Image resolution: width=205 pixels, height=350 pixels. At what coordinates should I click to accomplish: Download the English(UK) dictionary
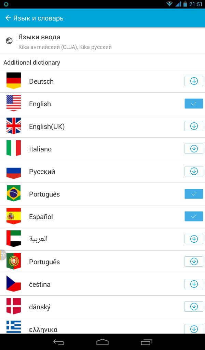click(x=194, y=126)
